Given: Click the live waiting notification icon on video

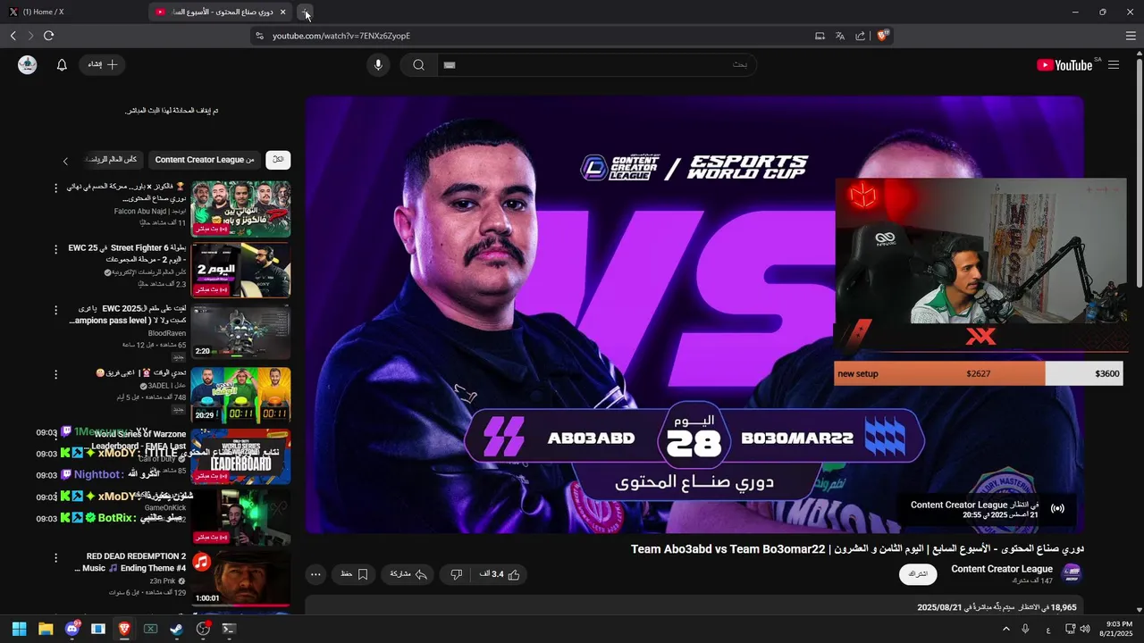Looking at the screenshot, I should (1057, 509).
